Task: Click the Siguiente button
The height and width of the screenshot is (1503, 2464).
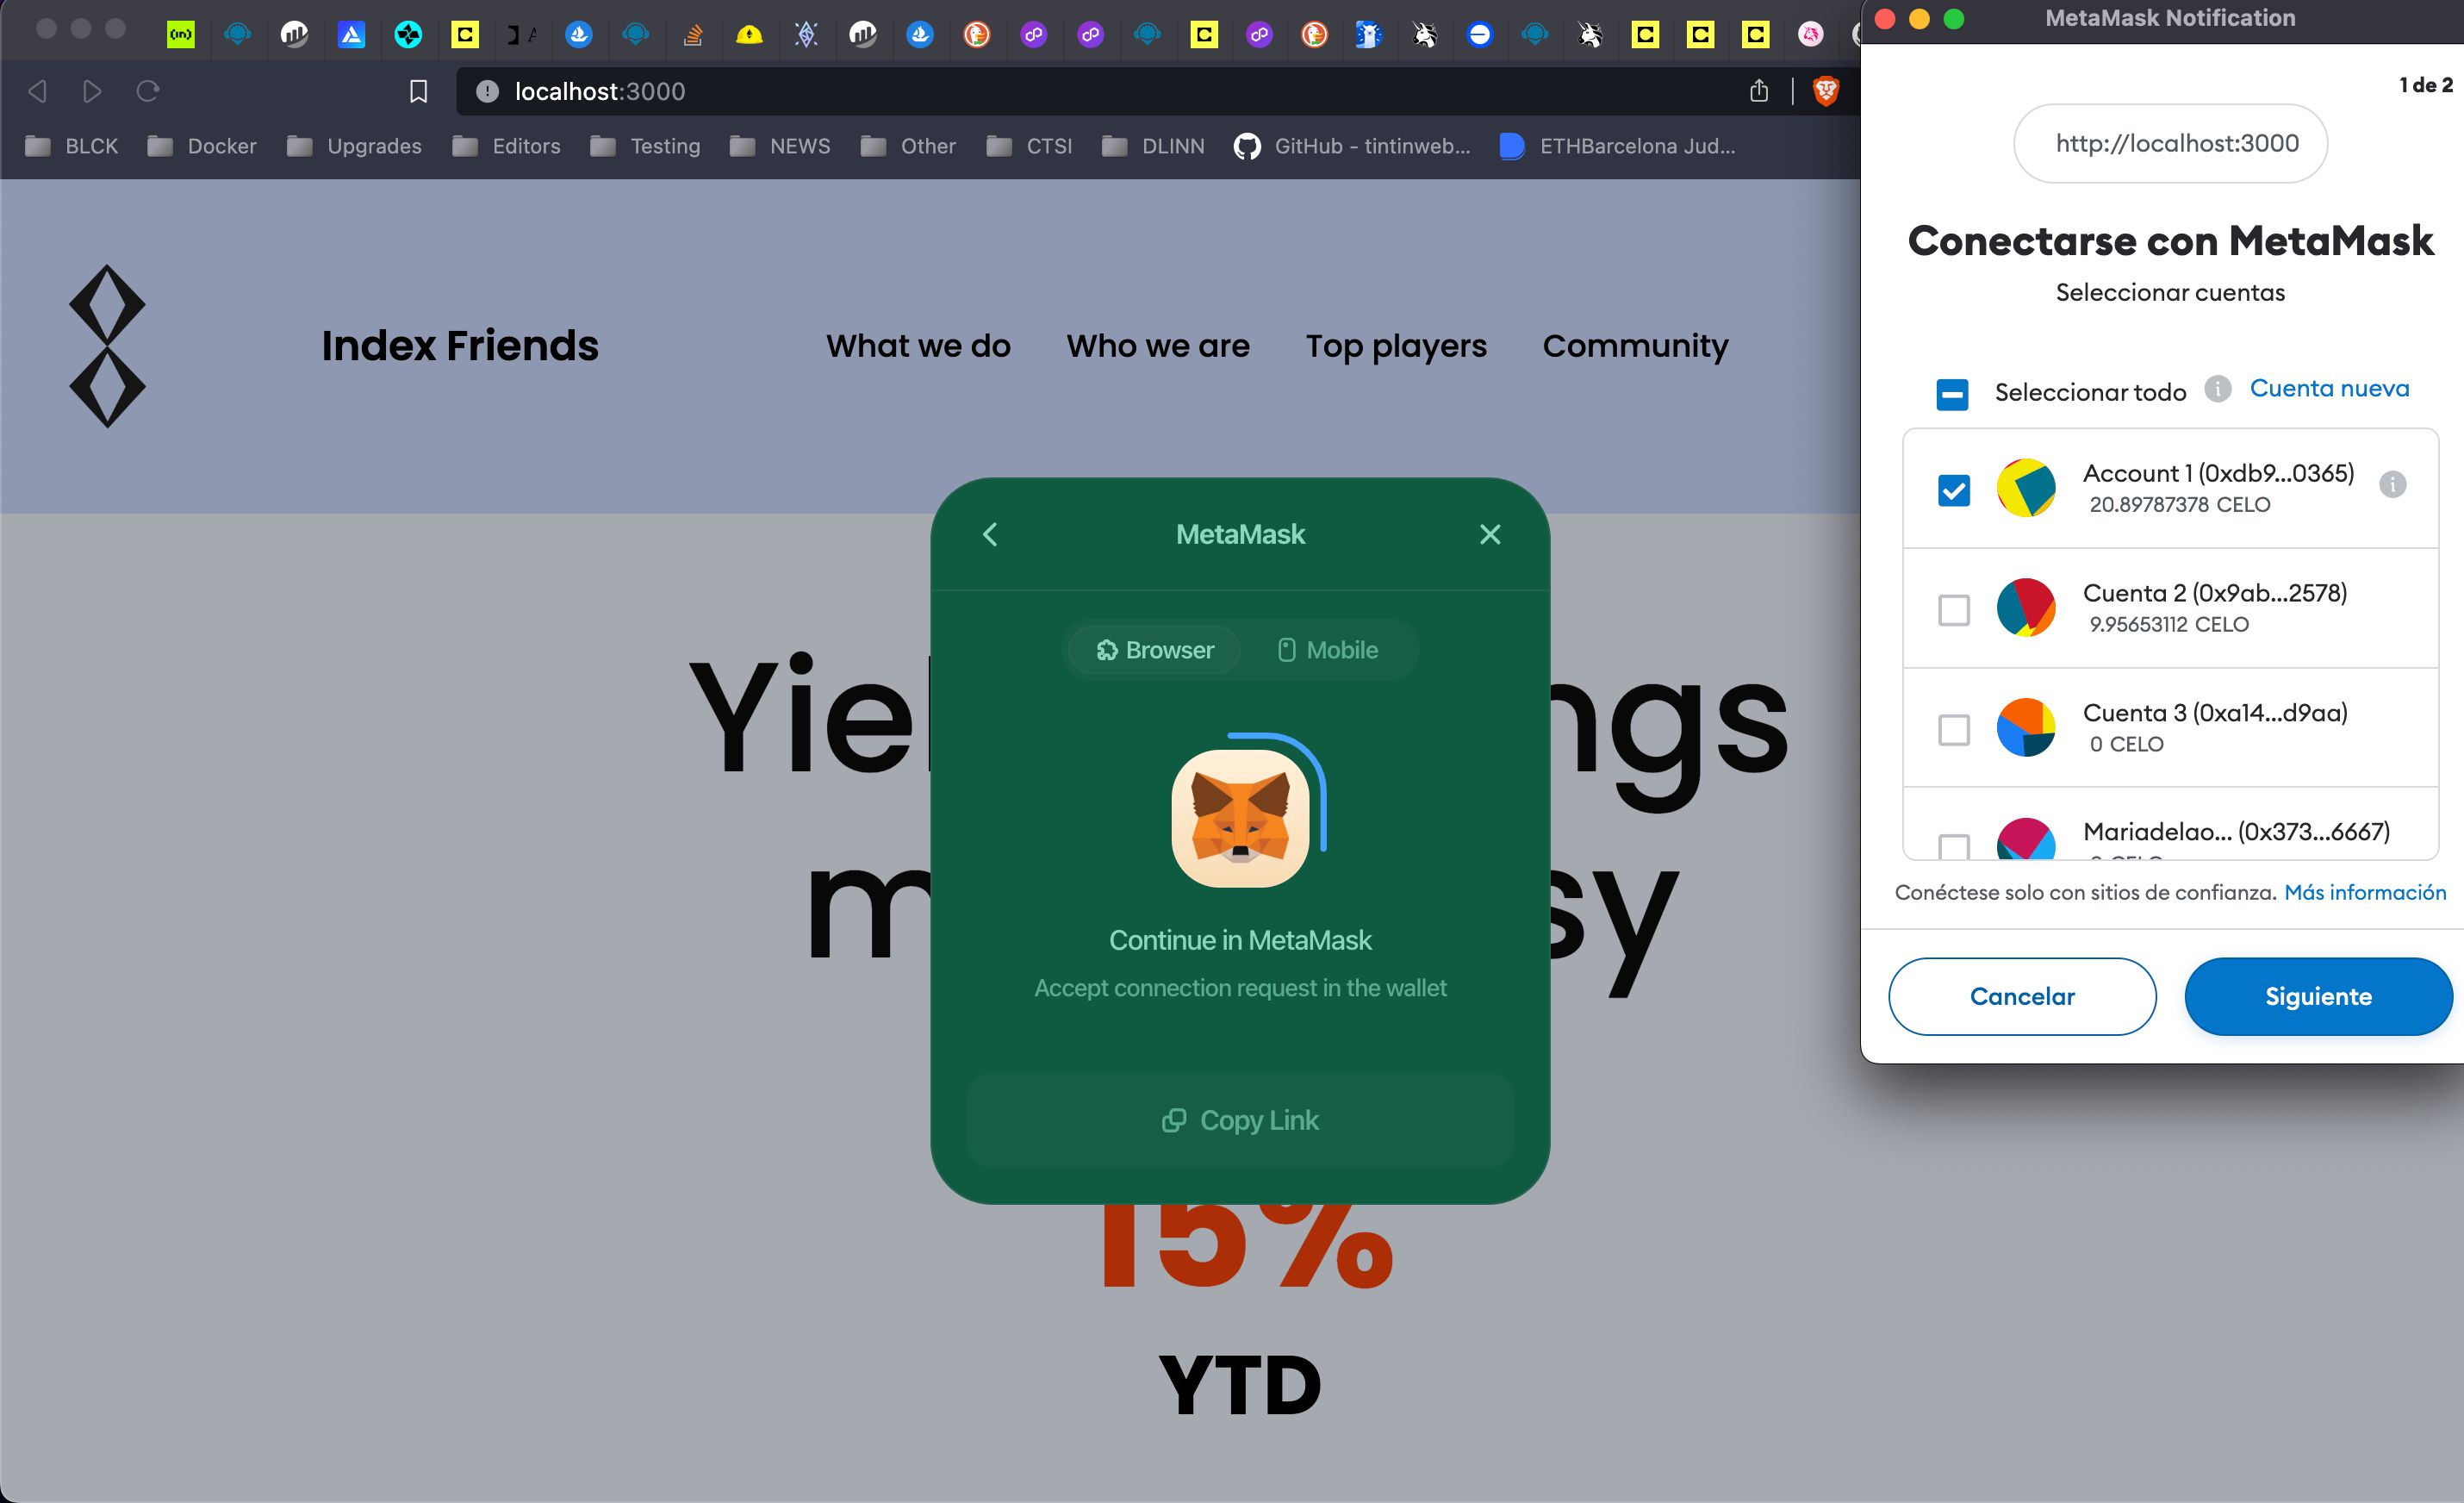Action: pos(2318,997)
